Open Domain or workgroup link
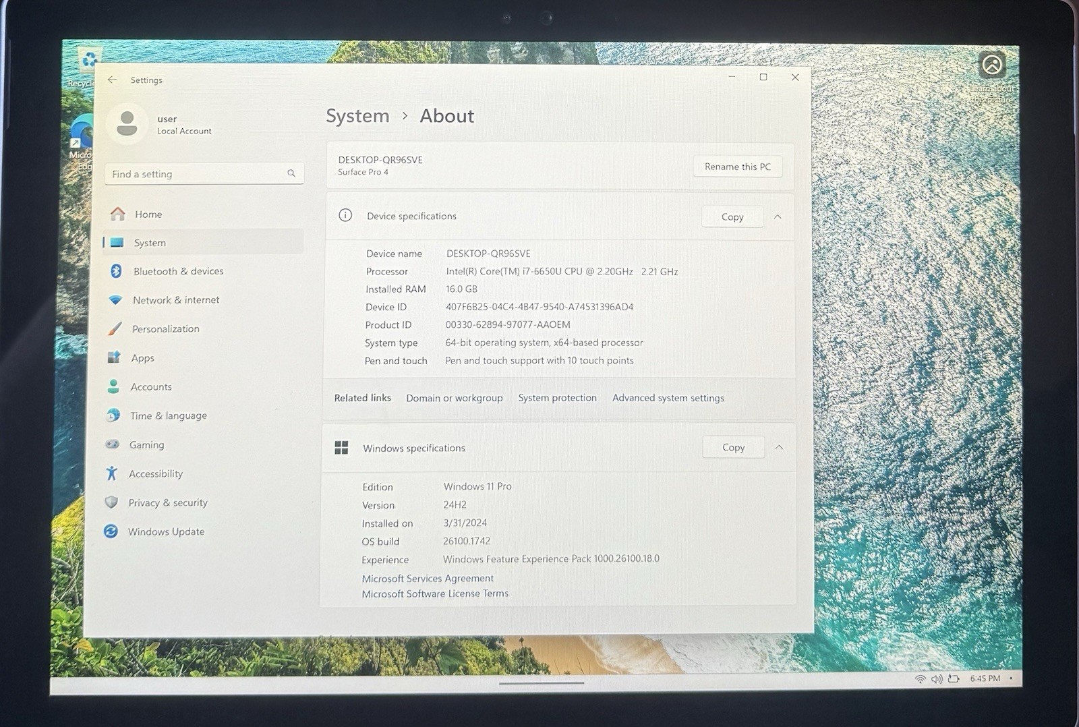Screen dimensions: 1079x727 [x=455, y=398]
